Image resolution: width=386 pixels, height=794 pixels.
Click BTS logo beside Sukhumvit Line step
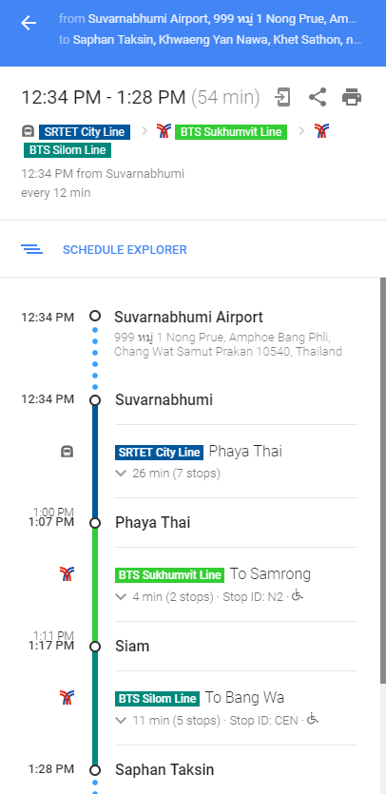tap(67, 573)
